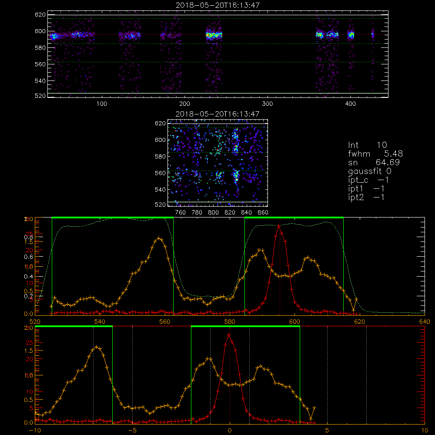
Task: Click the 'gaussfit 0' line
Action: coord(370,171)
